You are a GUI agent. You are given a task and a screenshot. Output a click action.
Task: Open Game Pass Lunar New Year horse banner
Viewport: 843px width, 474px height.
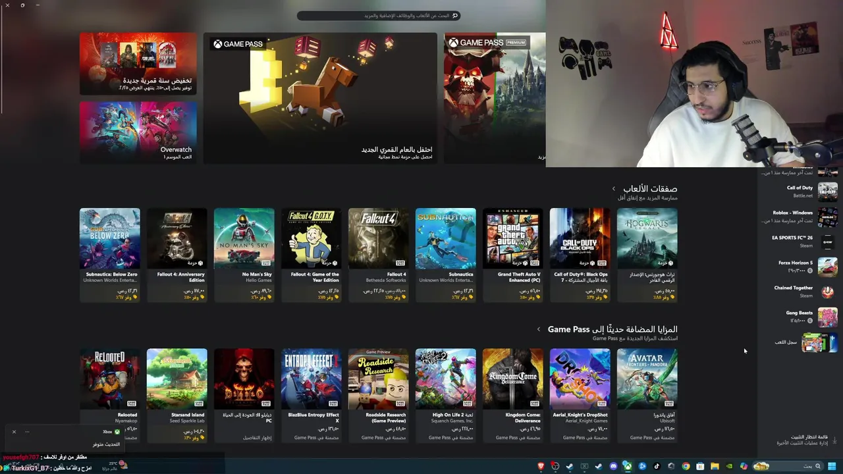[320, 98]
